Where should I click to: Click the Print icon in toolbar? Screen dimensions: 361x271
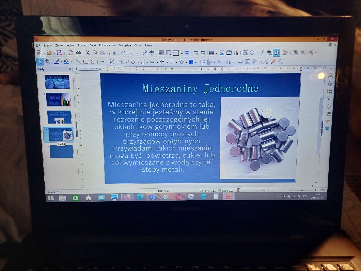(79, 53)
